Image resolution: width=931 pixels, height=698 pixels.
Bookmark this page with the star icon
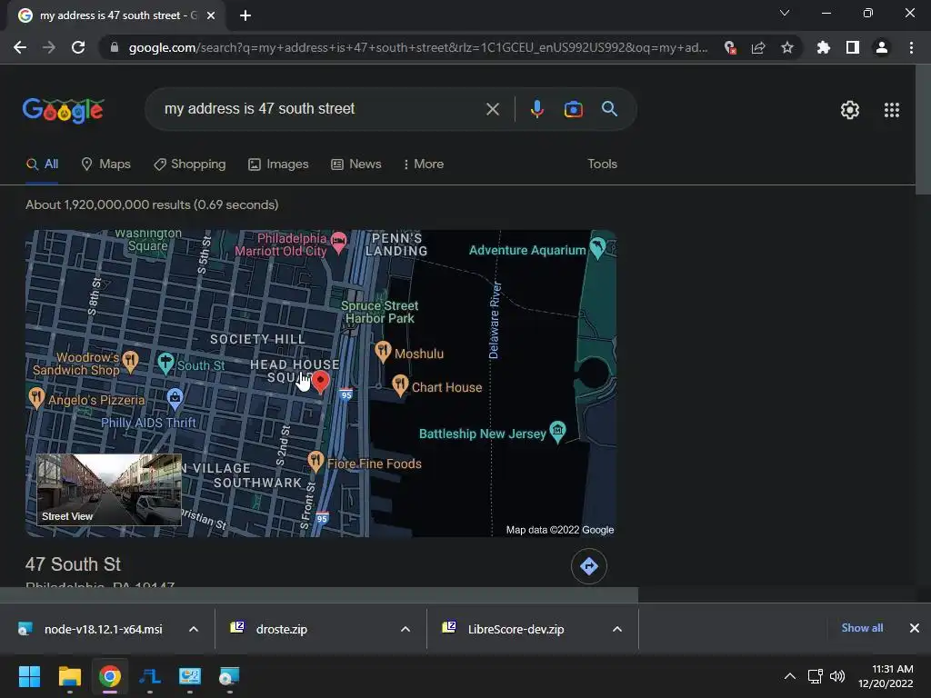pyautogui.click(x=786, y=47)
